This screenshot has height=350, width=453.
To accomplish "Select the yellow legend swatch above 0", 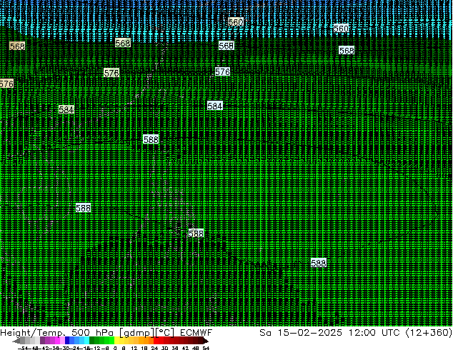I will coord(117,340).
